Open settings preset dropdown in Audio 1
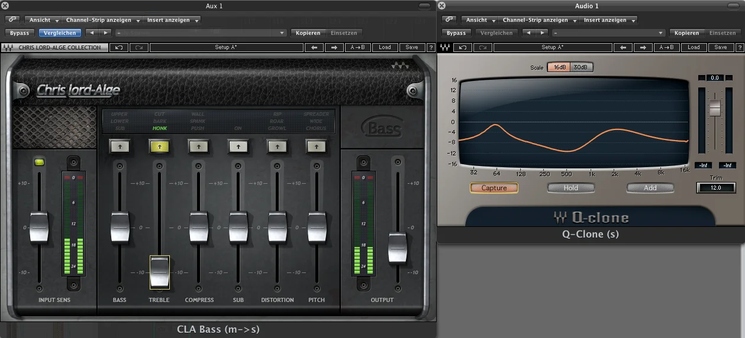745x338 pixels. (x=609, y=33)
